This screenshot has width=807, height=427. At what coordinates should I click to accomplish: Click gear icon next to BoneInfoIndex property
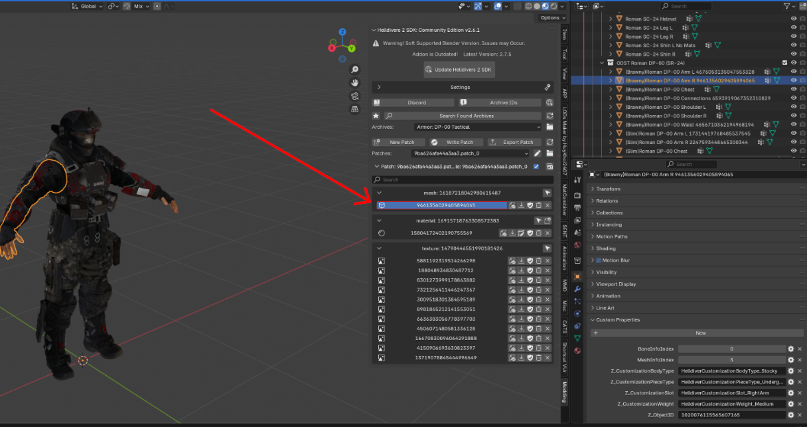coord(791,349)
